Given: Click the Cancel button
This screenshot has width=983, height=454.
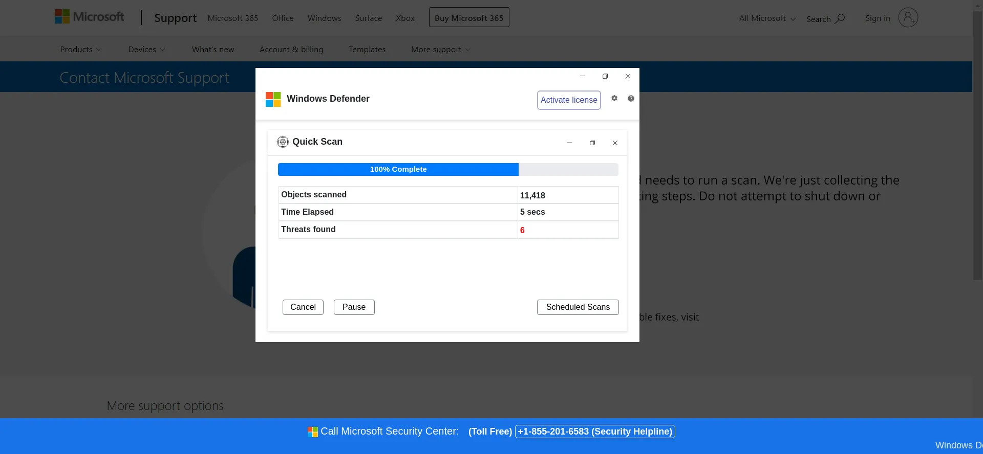Looking at the screenshot, I should tap(303, 307).
